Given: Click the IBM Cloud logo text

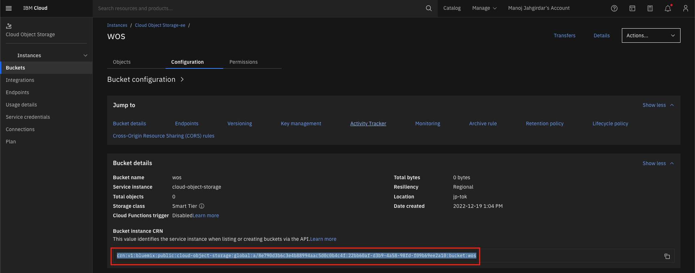Looking at the screenshot, I should pyautogui.click(x=35, y=8).
